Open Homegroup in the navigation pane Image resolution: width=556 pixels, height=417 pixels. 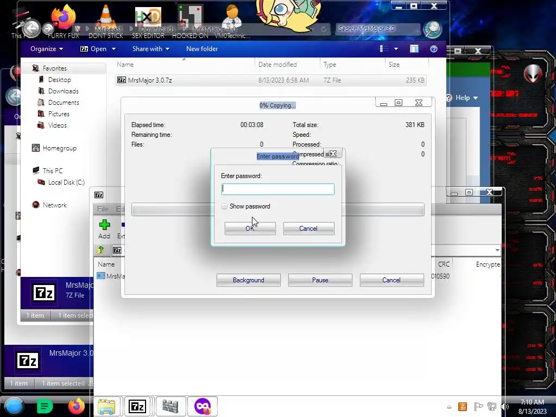59,148
